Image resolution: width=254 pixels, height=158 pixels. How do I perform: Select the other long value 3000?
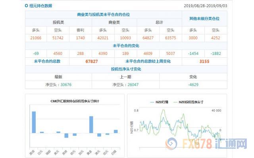tap(193, 38)
